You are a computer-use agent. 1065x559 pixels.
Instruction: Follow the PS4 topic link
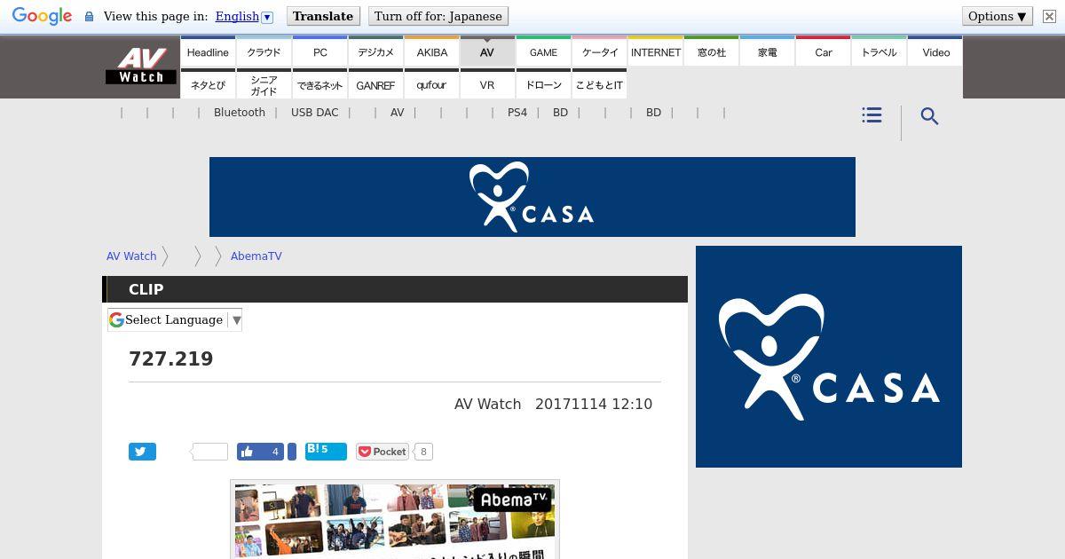click(x=517, y=113)
